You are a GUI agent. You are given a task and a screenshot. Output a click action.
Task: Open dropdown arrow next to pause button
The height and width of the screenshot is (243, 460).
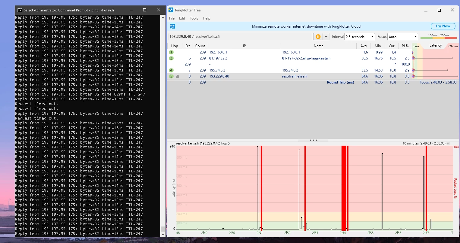[x=326, y=37]
